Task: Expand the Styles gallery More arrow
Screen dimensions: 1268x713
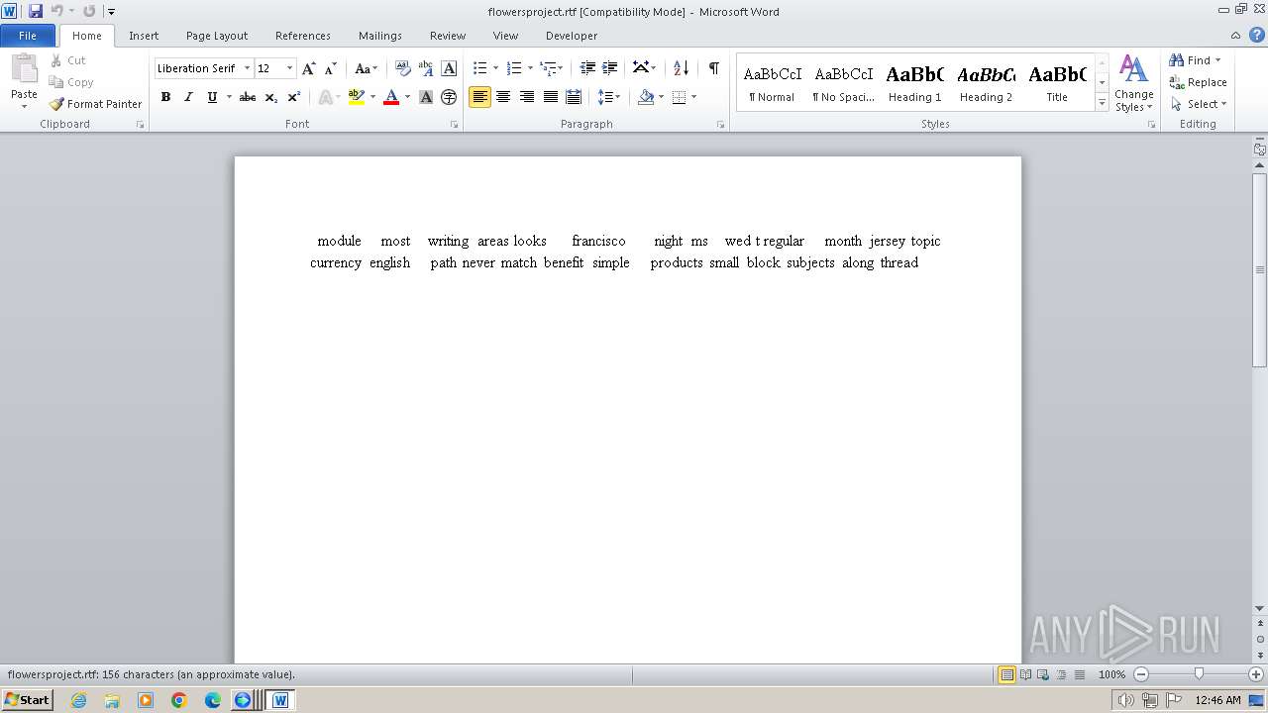Action: pyautogui.click(x=1102, y=103)
